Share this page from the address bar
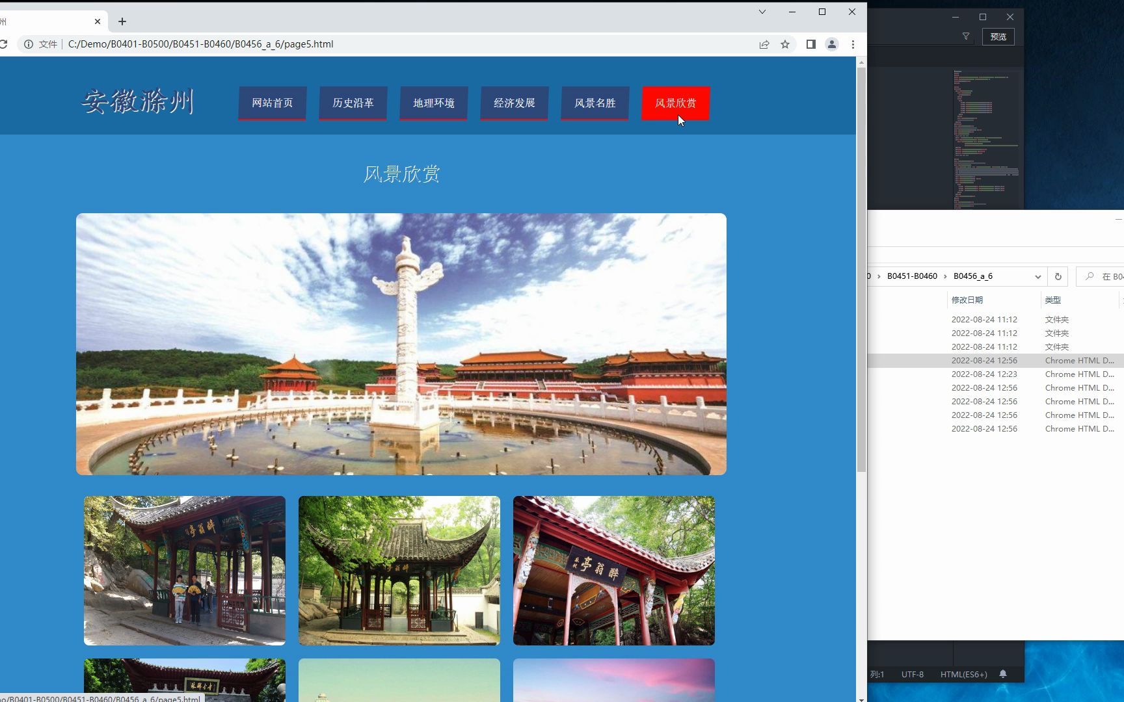Viewport: 1124px width, 702px height. pyautogui.click(x=764, y=44)
